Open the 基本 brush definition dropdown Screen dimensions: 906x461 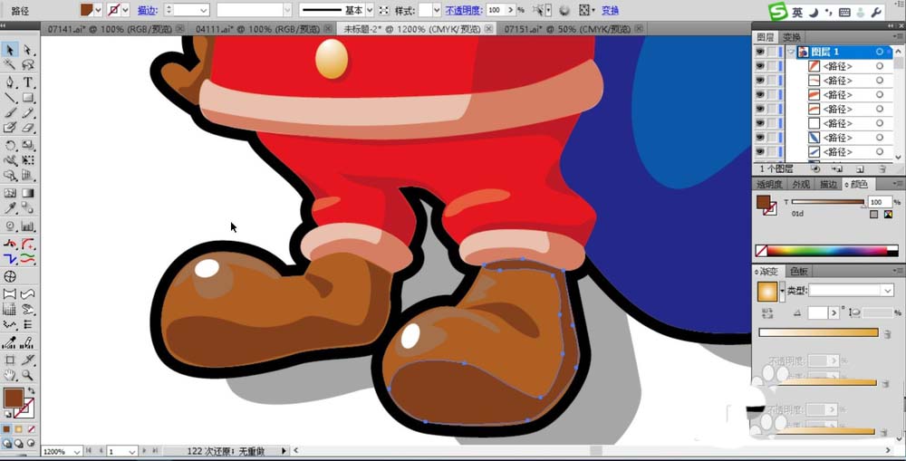(x=370, y=10)
